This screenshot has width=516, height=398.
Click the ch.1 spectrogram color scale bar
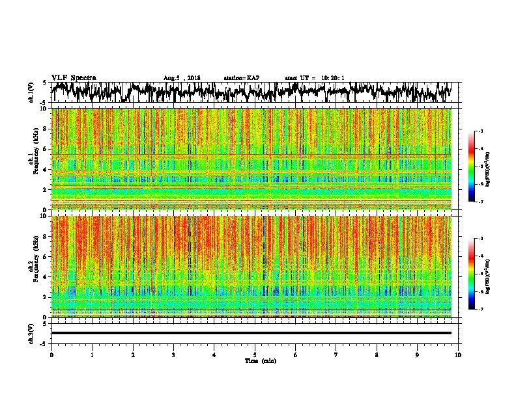[x=471, y=166]
